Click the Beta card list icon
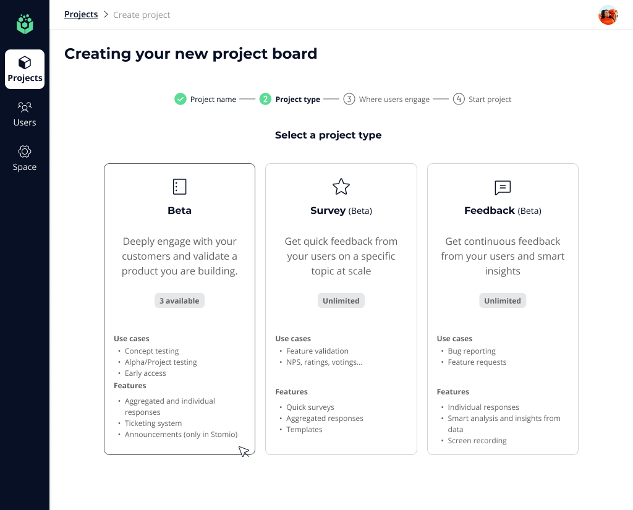The width and height of the screenshot is (633, 510). [179, 187]
